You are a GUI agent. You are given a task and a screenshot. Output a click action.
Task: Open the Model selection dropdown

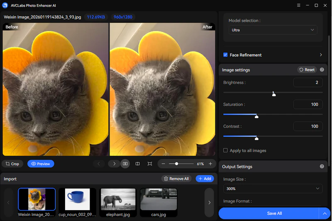point(273,30)
